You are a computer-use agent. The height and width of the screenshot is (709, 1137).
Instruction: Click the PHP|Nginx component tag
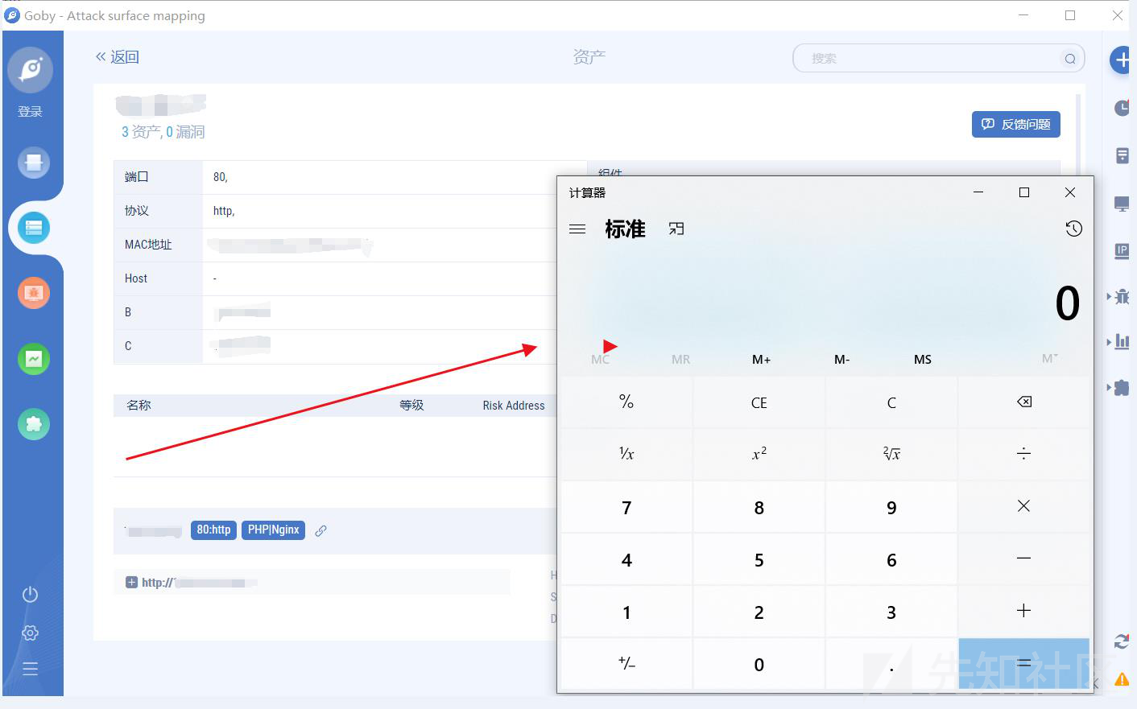pyautogui.click(x=273, y=530)
